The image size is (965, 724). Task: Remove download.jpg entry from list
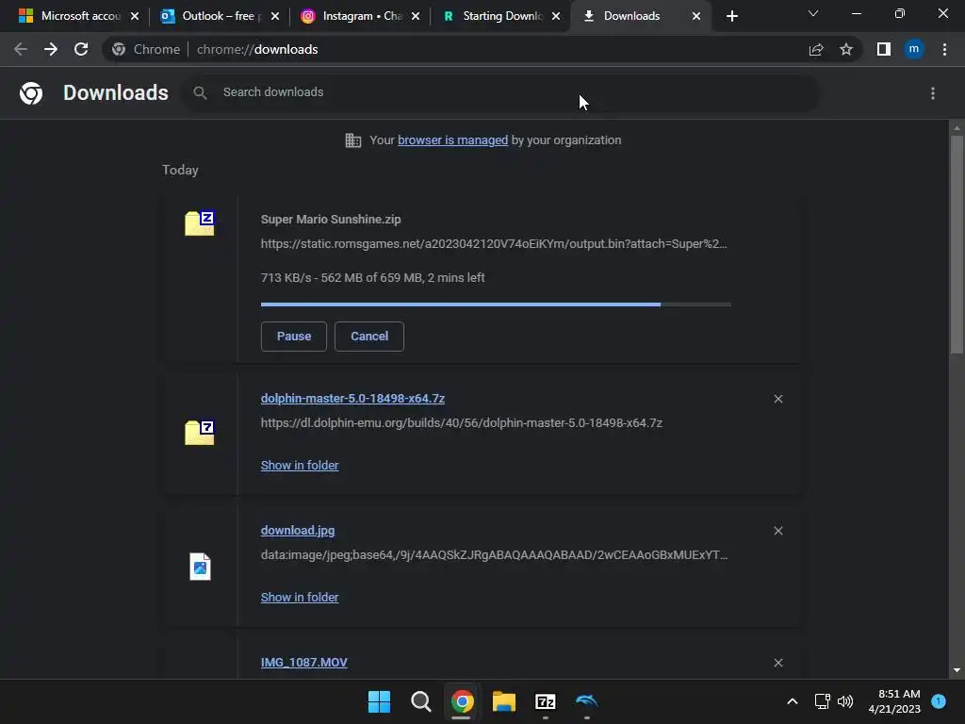click(778, 531)
